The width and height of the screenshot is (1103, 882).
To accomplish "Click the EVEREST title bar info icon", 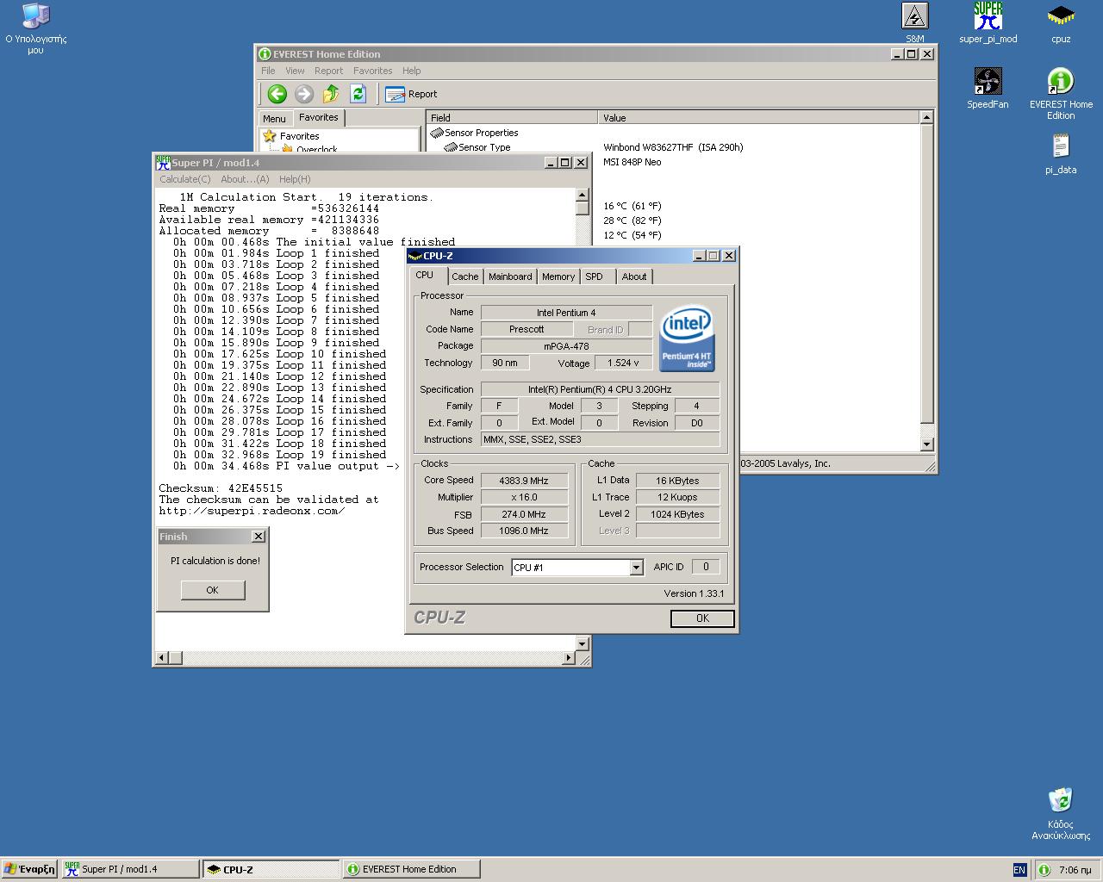I will (x=265, y=53).
